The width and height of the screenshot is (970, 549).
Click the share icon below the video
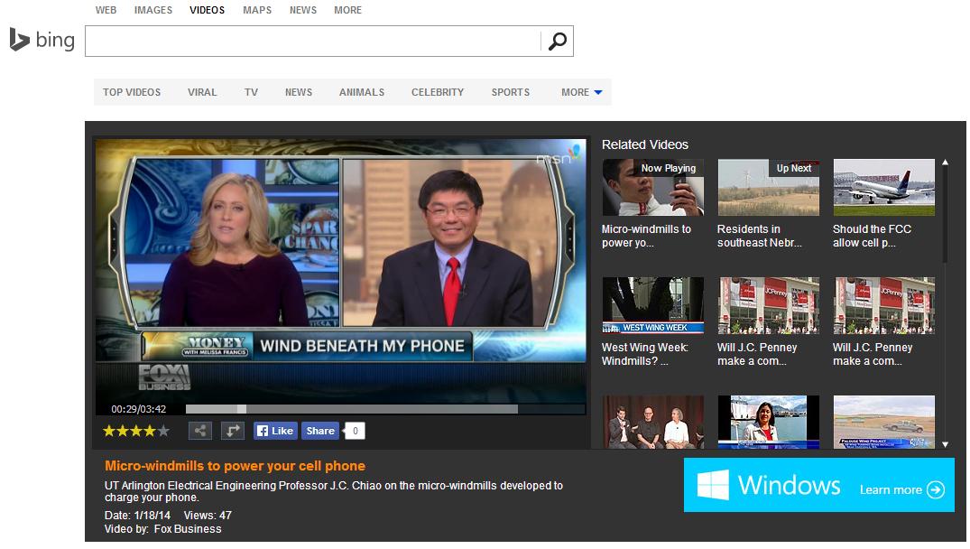click(199, 432)
